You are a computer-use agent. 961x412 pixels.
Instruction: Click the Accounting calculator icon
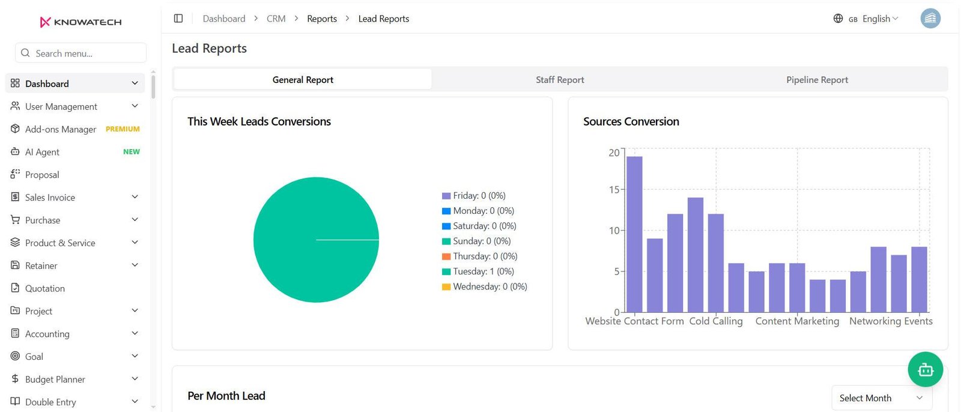click(15, 333)
